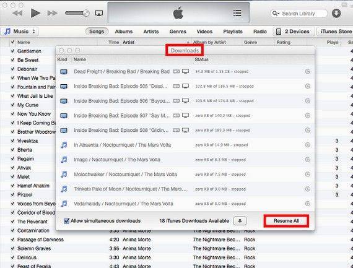
Task: Sort songs by the Plays column header
Action: point(333,42)
